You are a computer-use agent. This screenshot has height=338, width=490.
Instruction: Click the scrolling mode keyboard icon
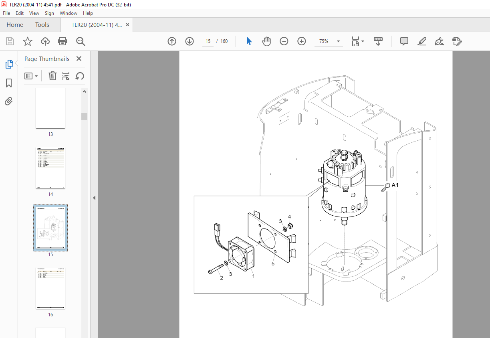click(378, 41)
